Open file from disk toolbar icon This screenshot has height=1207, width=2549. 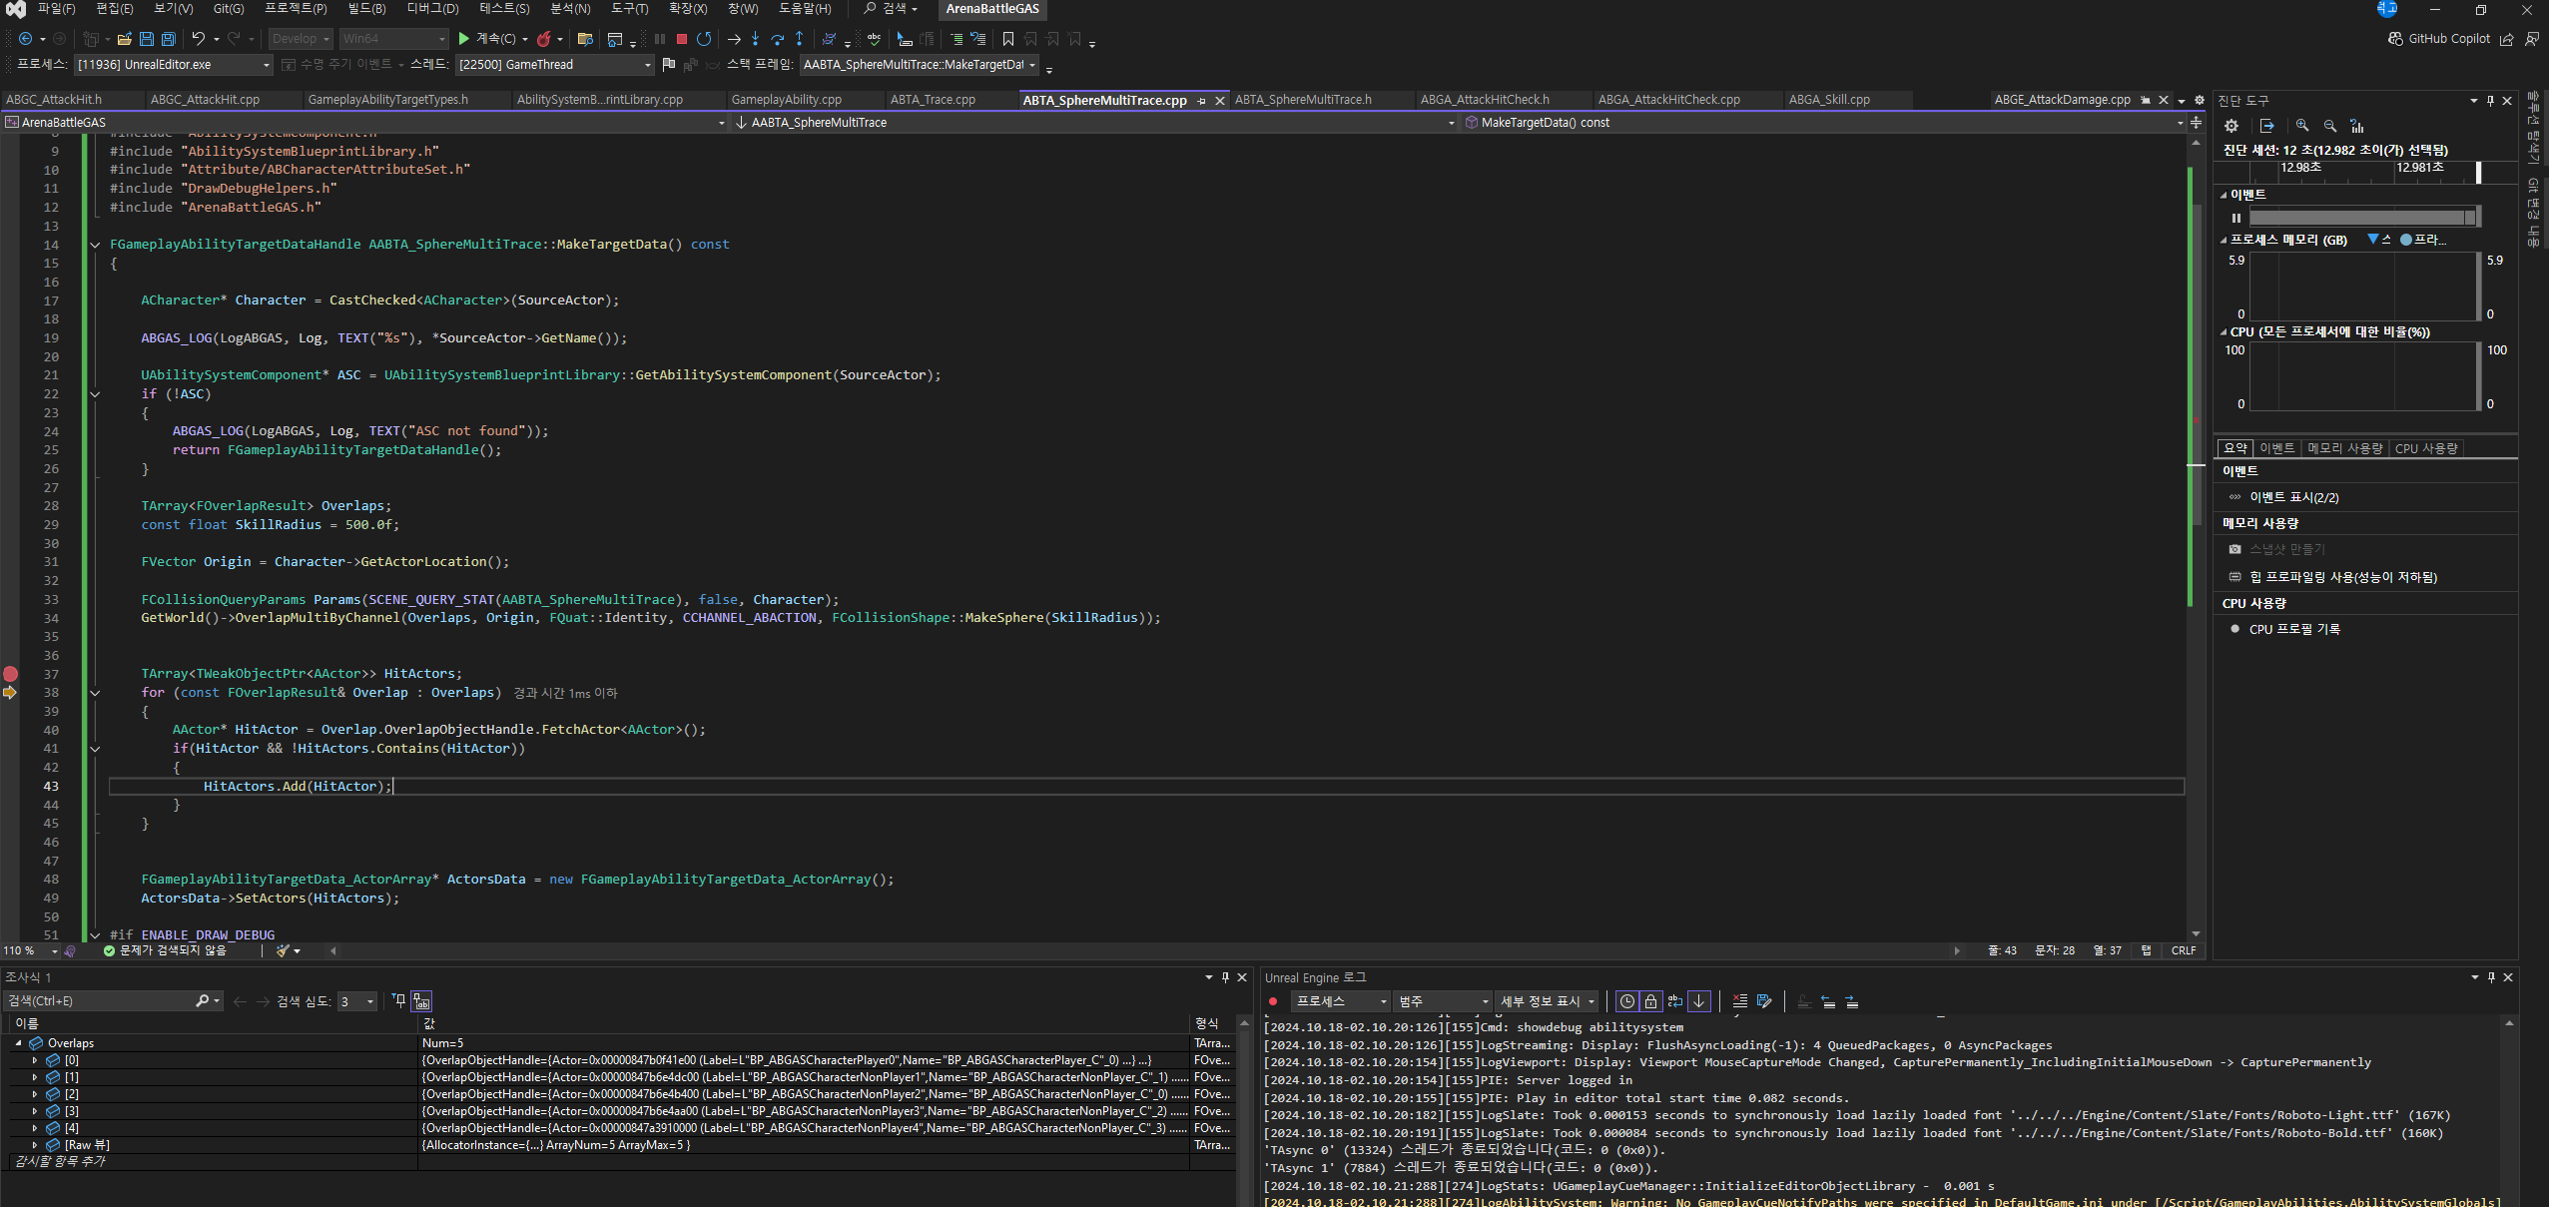pos(125,39)
